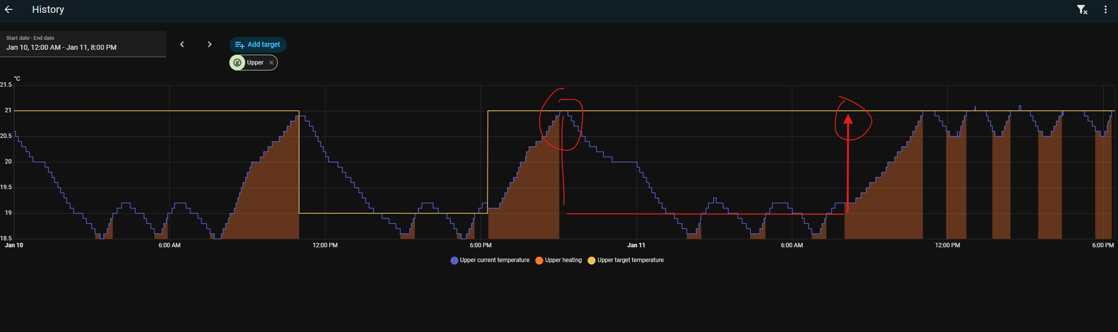Click the 21.5 y-axis value
Screen dimensions: 1118x332
point(6,85)
